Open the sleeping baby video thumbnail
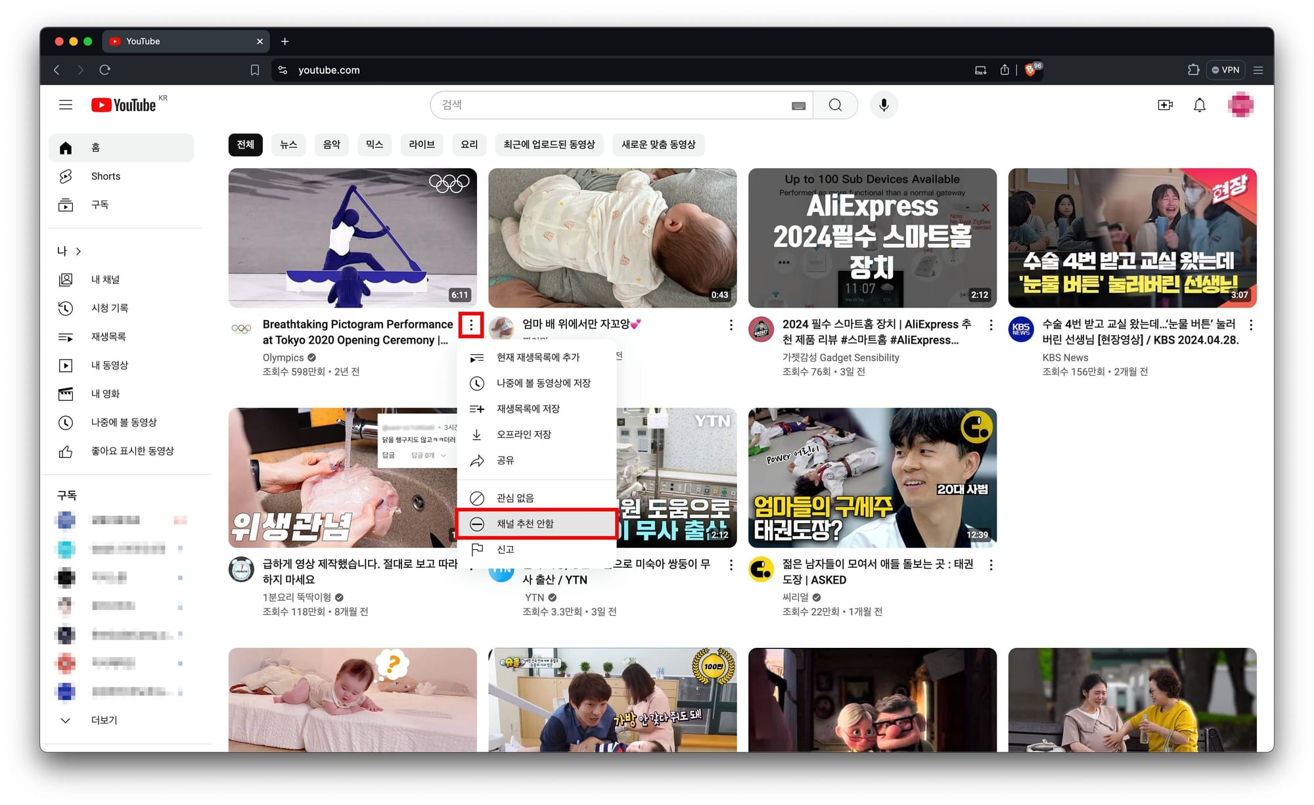 pyautogui.click(x=612, y=238)
